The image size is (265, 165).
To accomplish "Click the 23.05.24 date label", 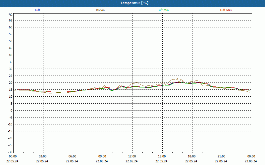I will coord(251,161).
